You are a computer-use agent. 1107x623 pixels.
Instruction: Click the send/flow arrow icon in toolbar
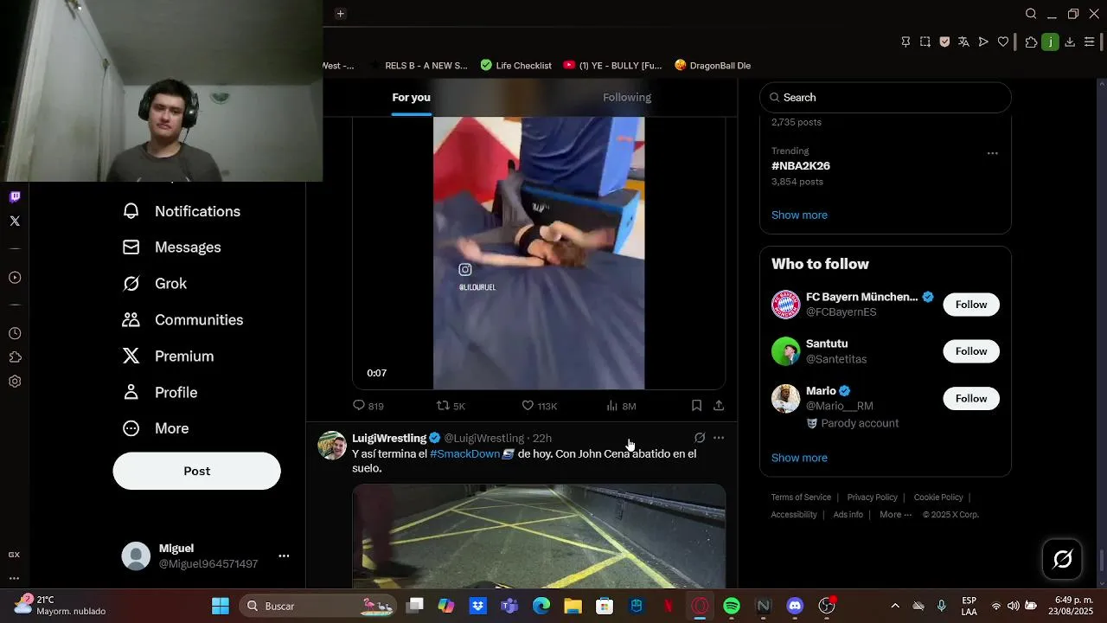click(983, 42)
